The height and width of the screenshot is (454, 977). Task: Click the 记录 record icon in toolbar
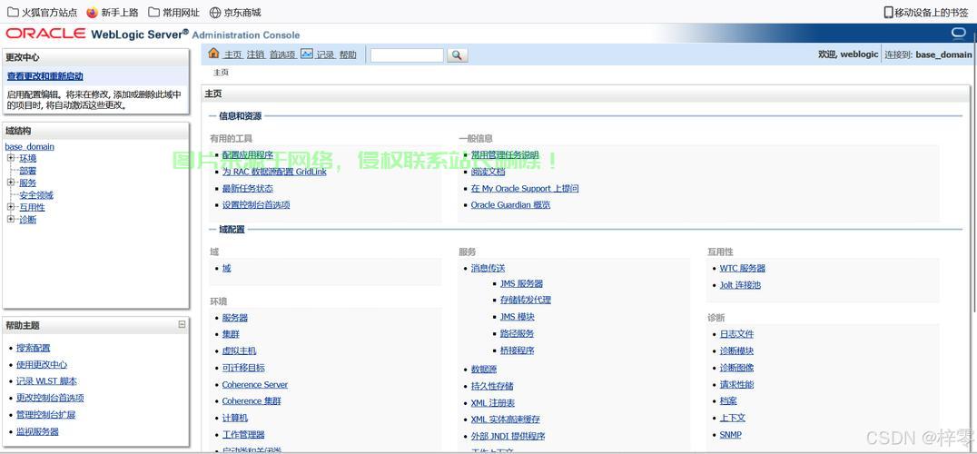click(307, 54)
